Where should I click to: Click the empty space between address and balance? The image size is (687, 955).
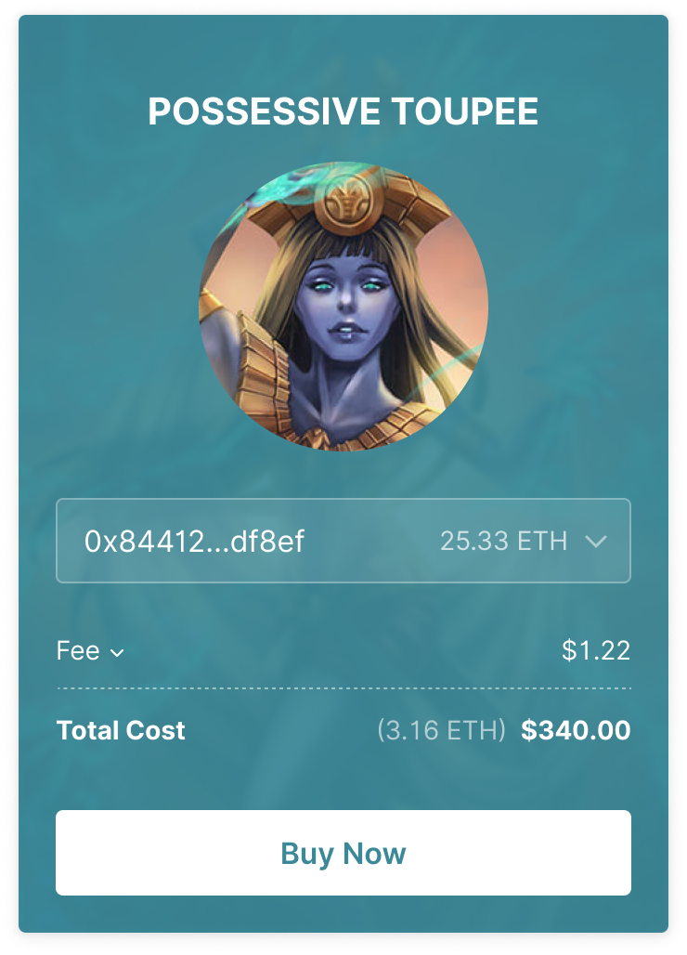[371, 541]
